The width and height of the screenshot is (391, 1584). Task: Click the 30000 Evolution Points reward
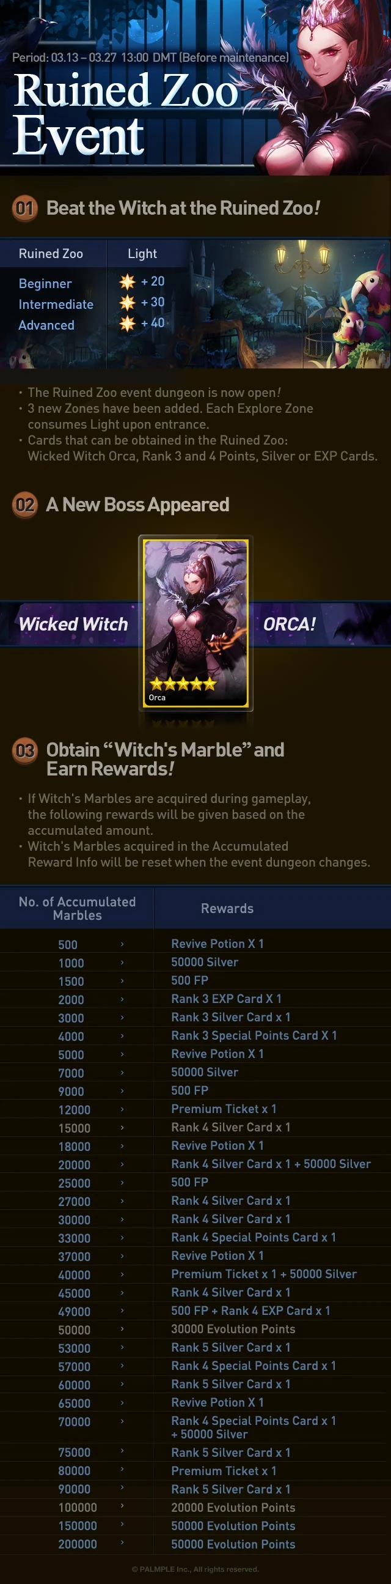coord(233,1330)
